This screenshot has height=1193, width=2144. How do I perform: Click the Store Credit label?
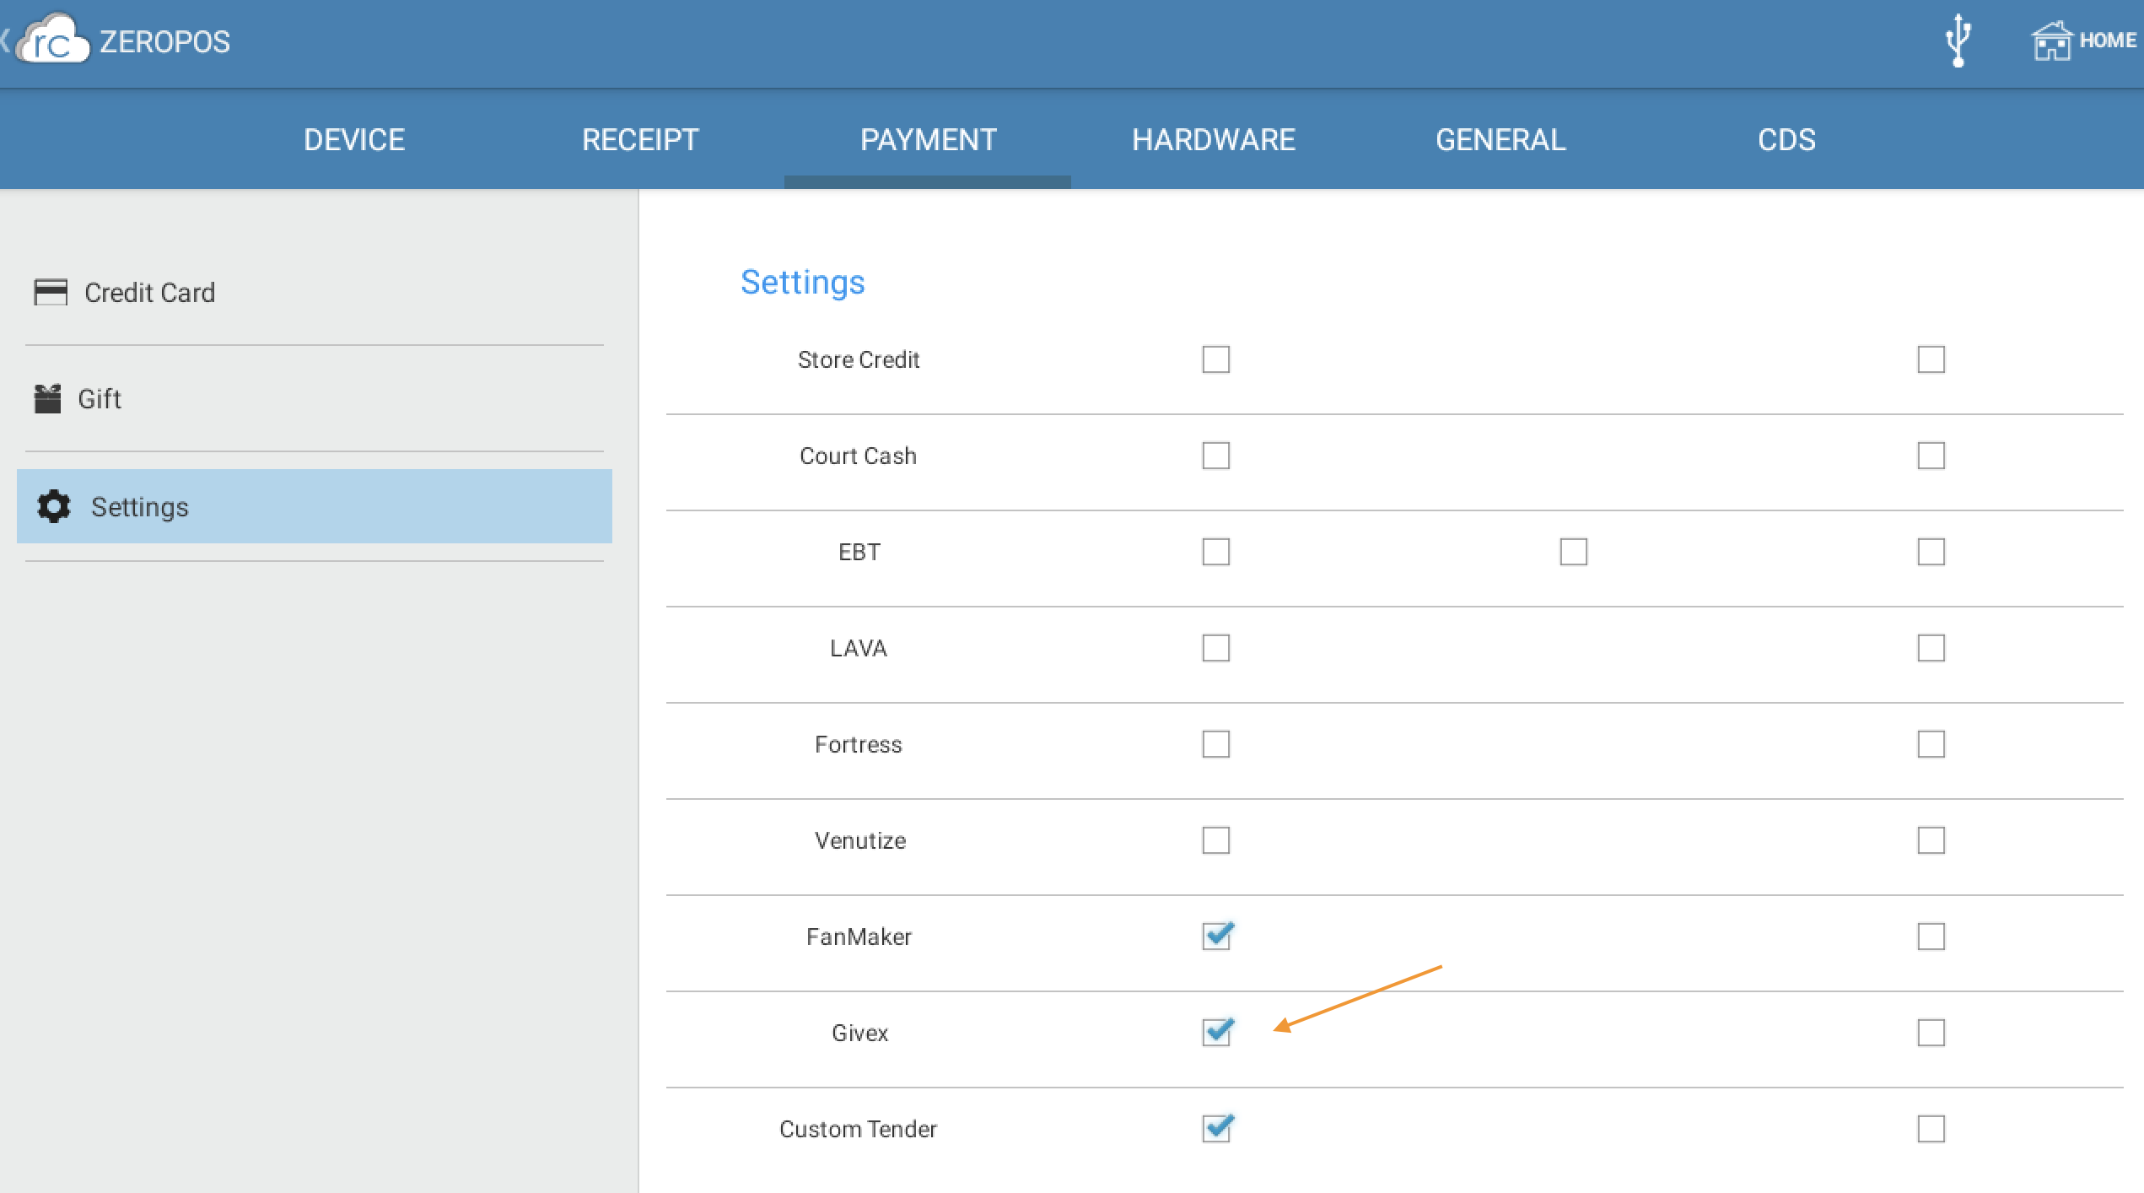click(859, 359)
